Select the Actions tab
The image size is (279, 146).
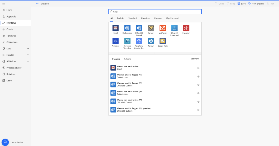point(128,59)
